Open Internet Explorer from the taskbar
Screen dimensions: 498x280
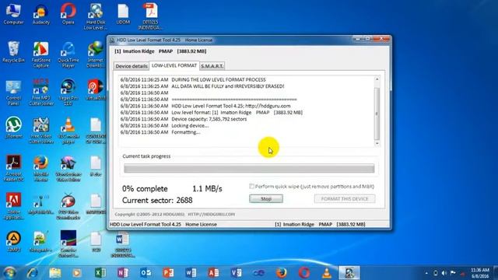pos(32,273)
